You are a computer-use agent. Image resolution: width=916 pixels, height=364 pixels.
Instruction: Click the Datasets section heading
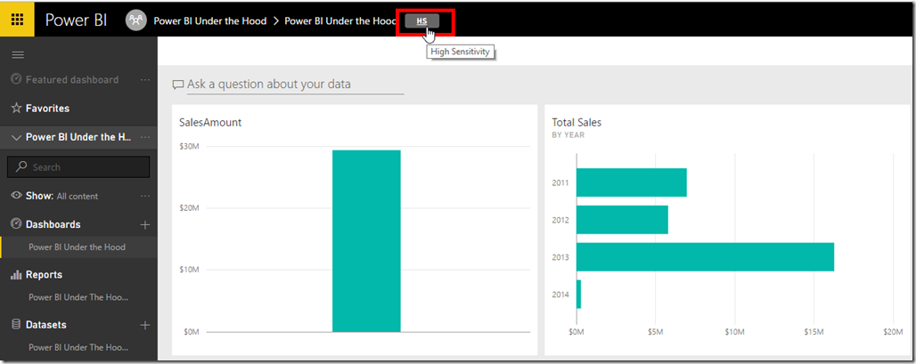[x=46, y=325]
